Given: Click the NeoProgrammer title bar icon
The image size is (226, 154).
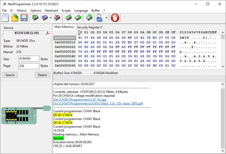Looking at the screenshot, I should pos(4,4).
